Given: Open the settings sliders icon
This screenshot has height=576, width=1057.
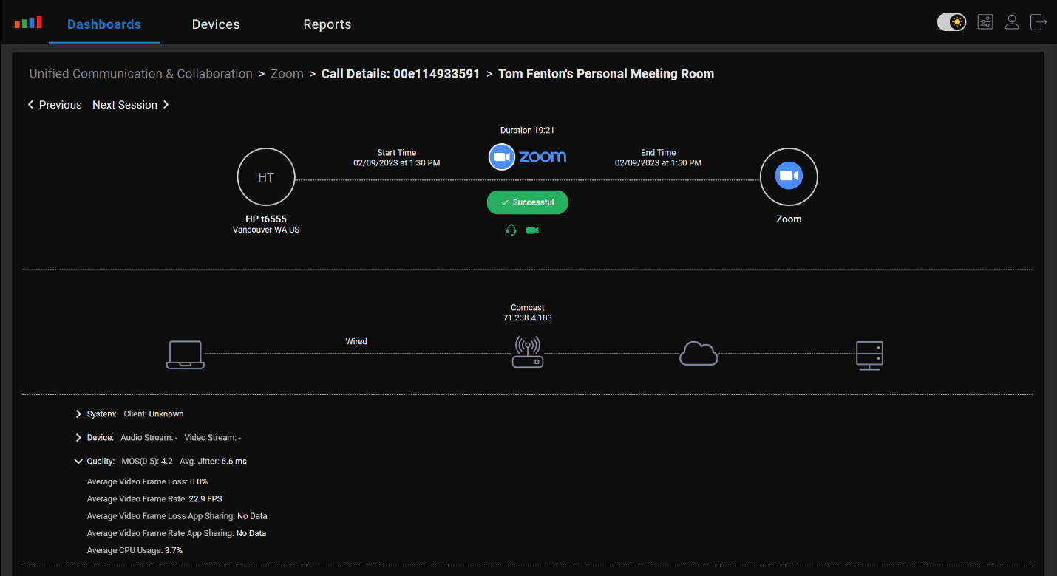Looking at the screenshot, I should (x=985, y=22).
